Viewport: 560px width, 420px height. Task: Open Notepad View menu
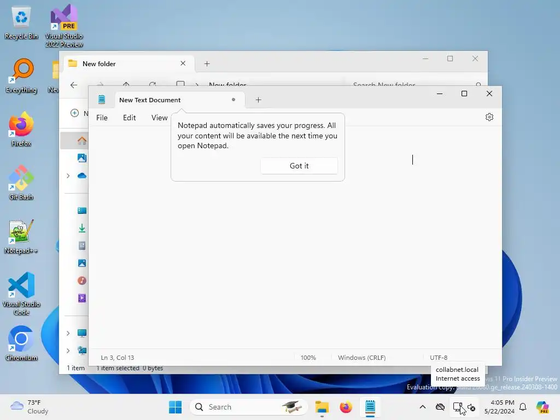click(159, 118)
